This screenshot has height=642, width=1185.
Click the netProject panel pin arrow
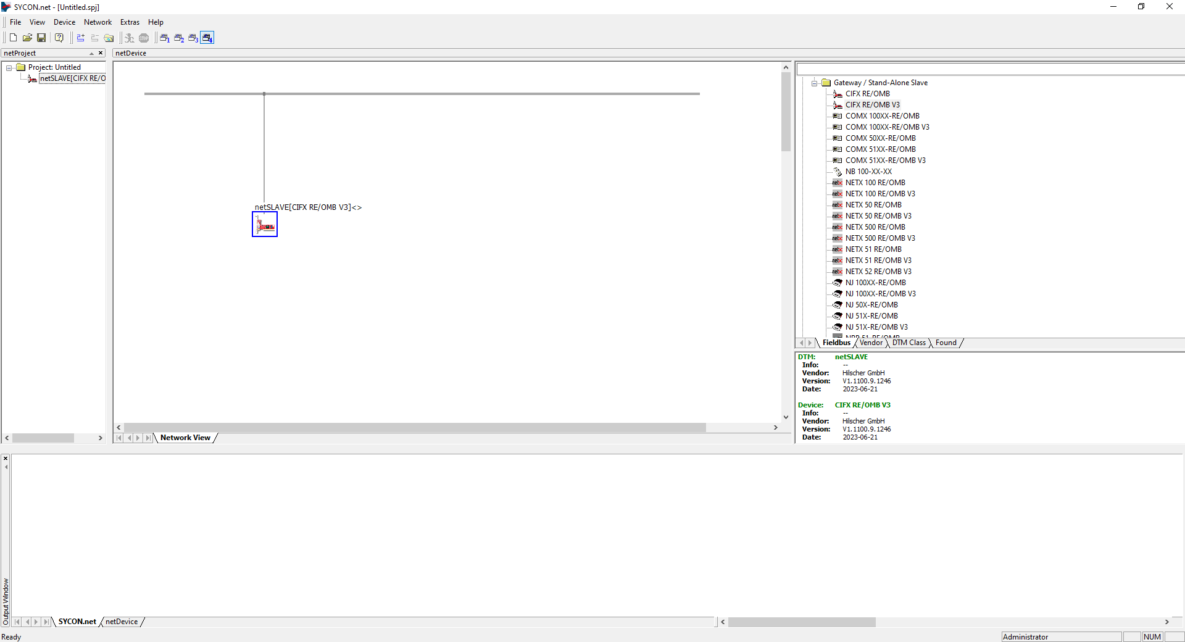[x=91, y=53]
